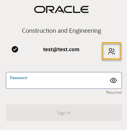This screenshot has height=130, width=127.
Task: Click the Sign In button
Action: [x=64, y=113]
